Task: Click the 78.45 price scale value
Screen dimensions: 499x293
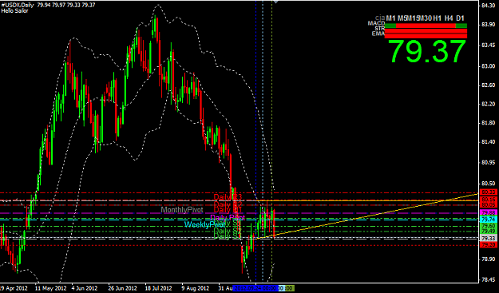Action: point(488,280)
